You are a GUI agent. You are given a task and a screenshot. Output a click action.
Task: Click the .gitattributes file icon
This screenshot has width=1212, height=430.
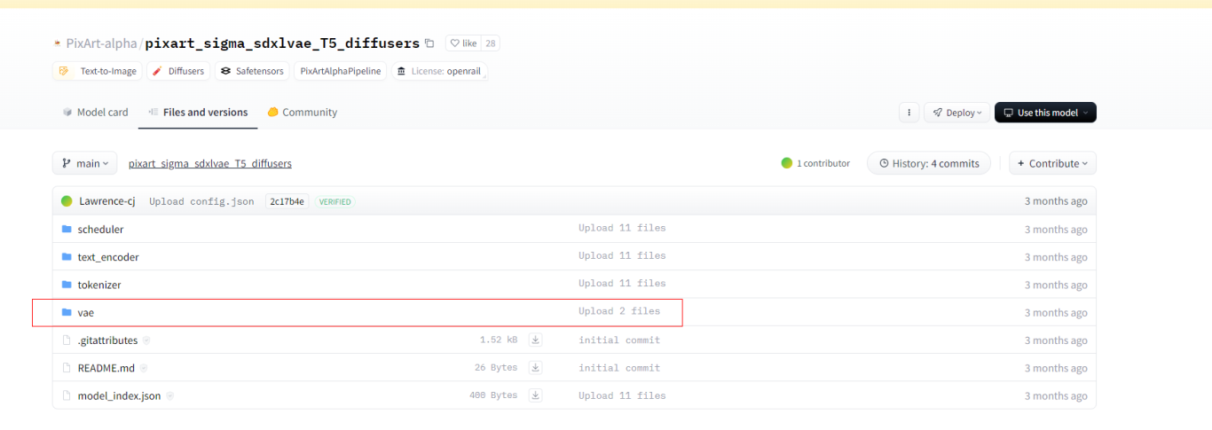coord(67,340)
